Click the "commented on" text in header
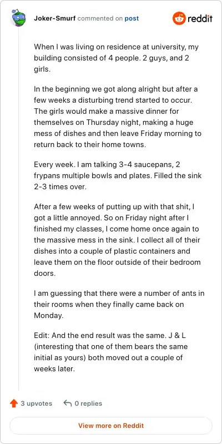 click(100, 19)
